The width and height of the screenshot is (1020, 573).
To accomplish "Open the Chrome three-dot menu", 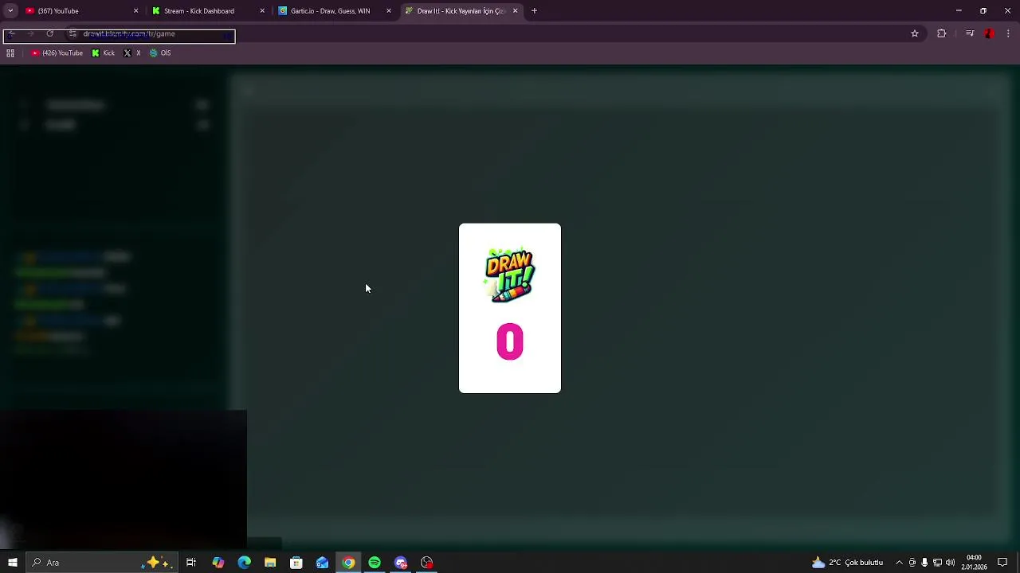I will click(1009, 33).
